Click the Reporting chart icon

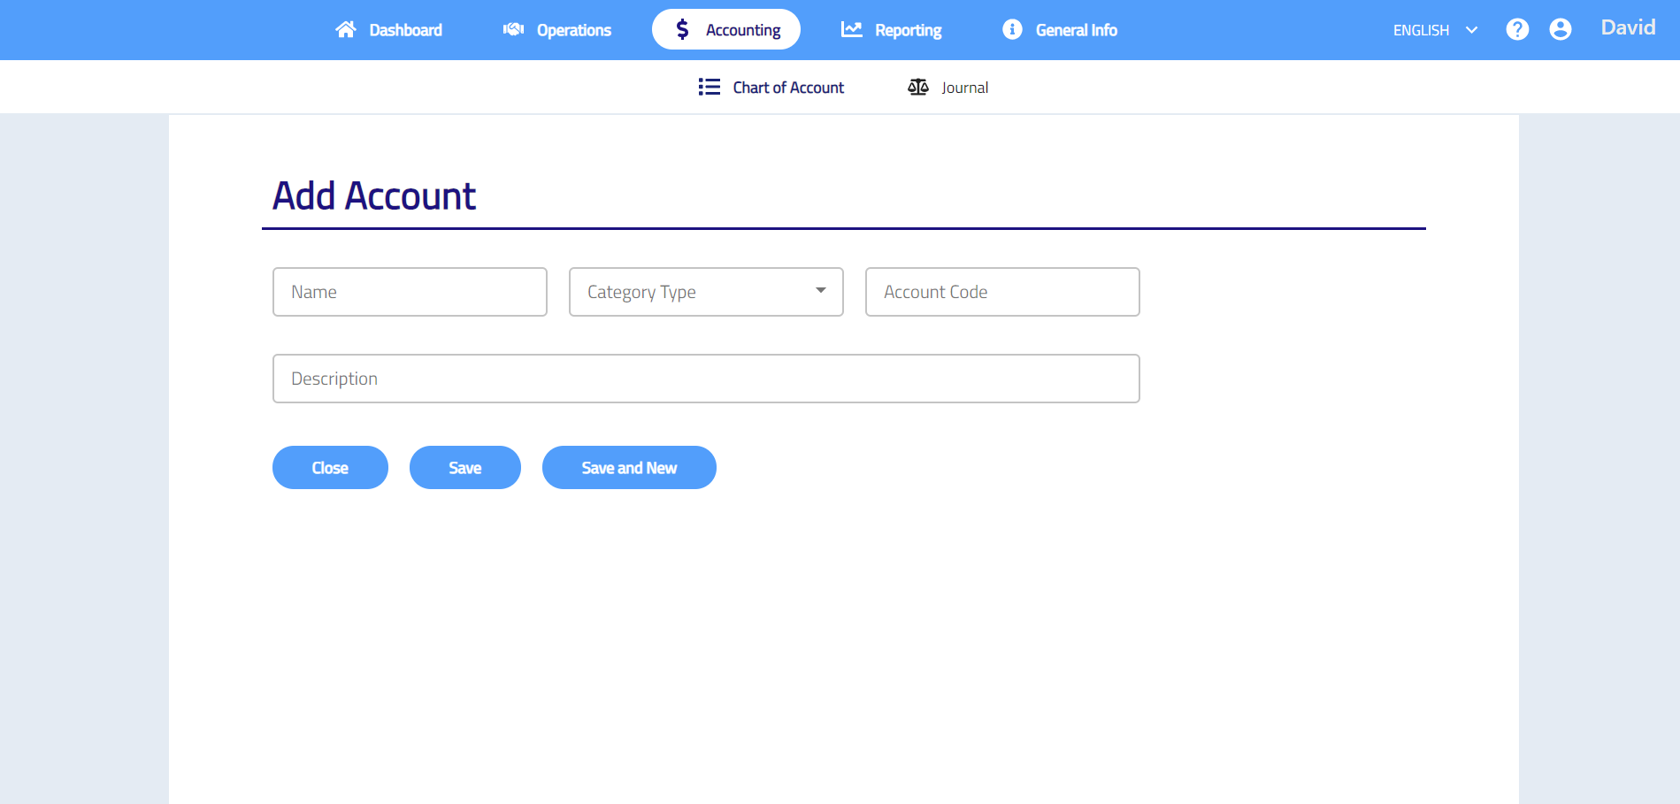851,30
